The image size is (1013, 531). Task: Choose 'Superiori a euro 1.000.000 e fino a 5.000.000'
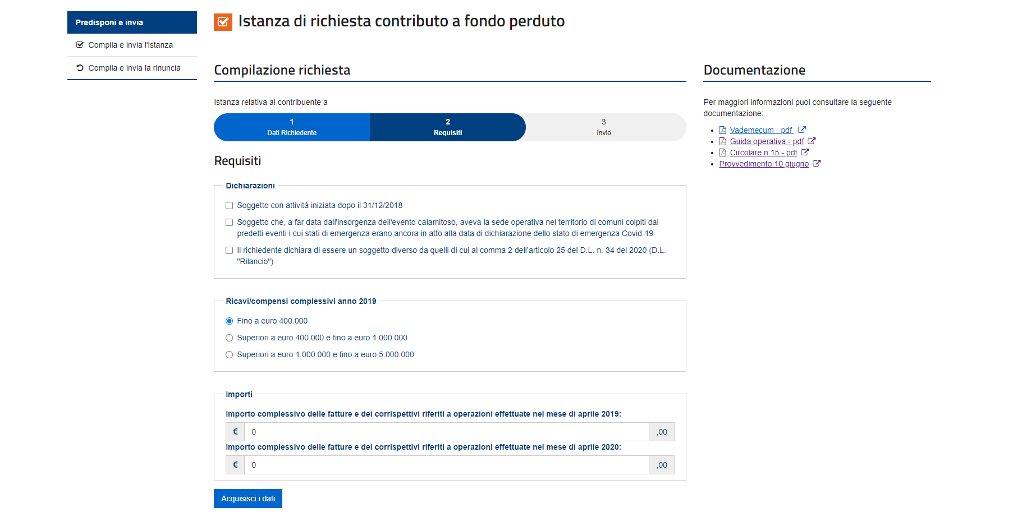[x=229, y=354]
